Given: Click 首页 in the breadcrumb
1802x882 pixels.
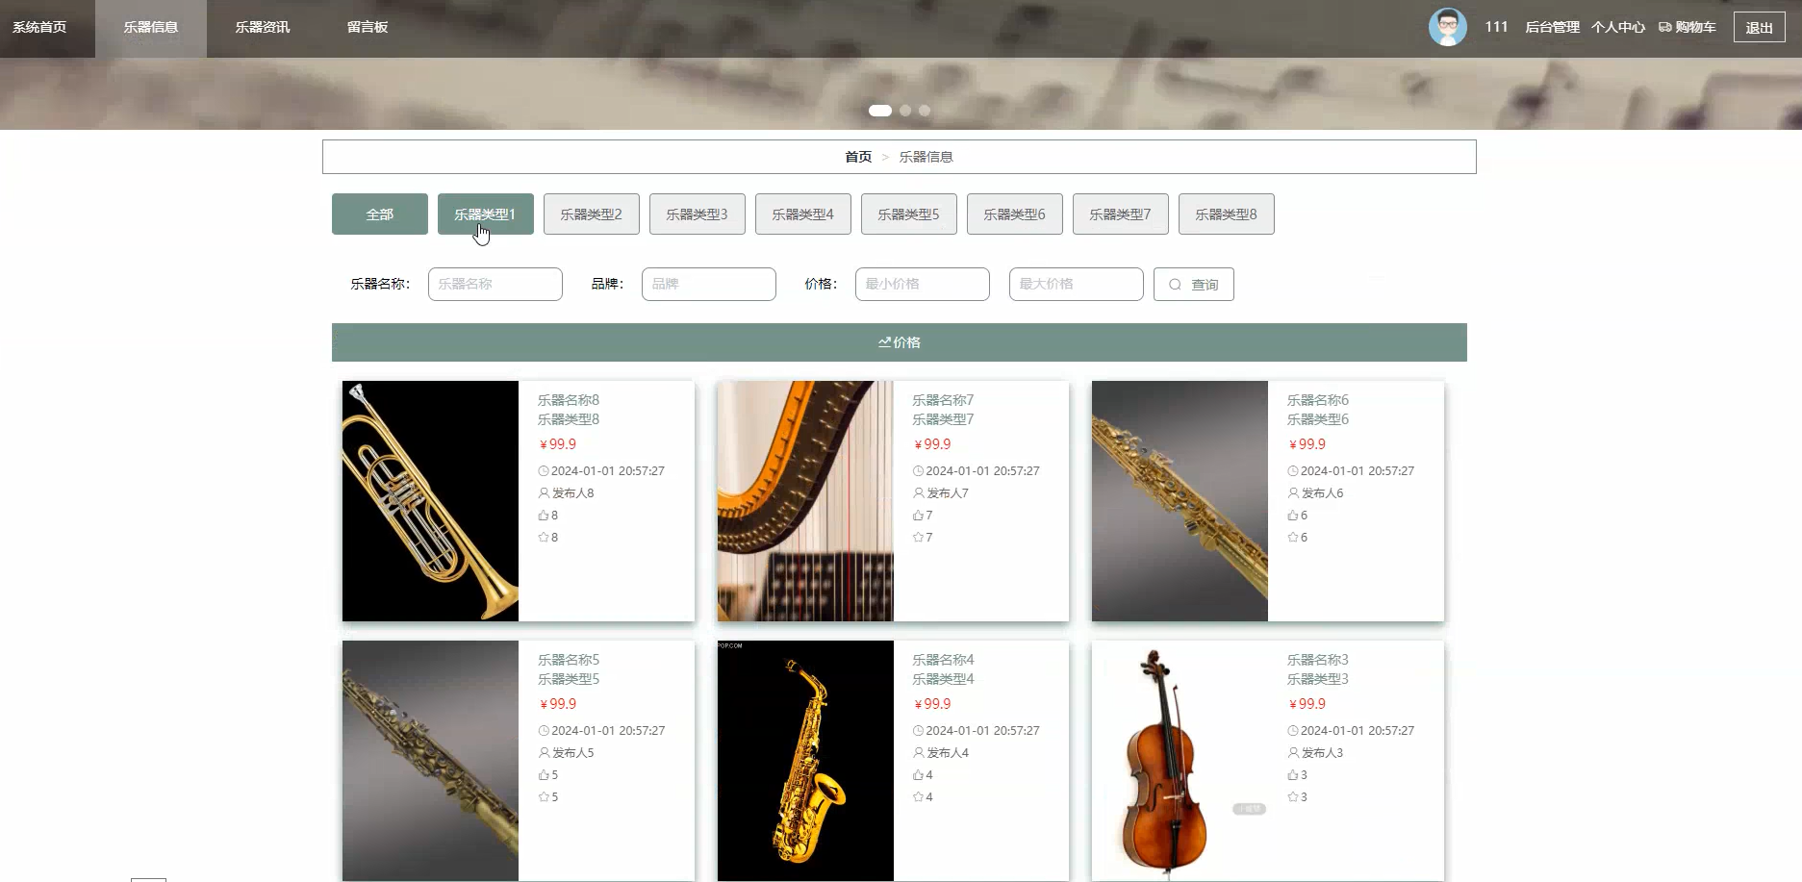Looking at the screenshot, I should click(857, 156).
